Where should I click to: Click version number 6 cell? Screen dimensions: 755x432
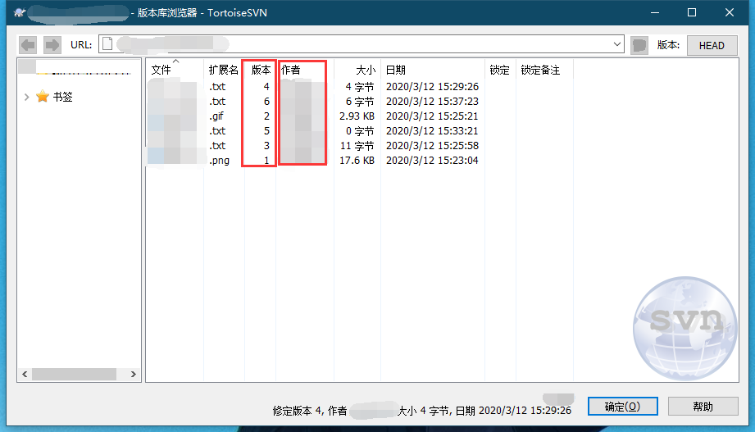(266, 101)
